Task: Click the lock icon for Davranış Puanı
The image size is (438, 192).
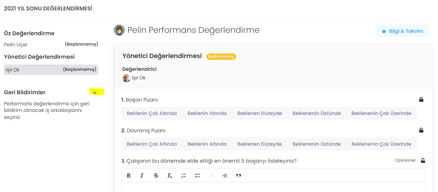Action: 421,131
